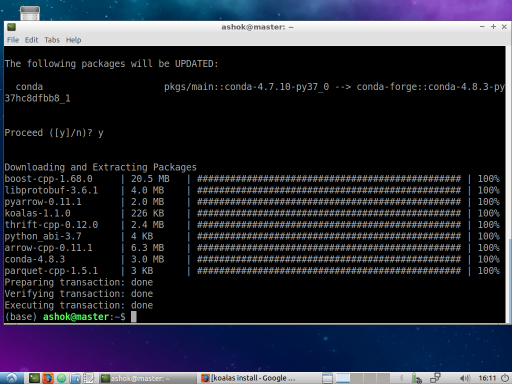
Task: Click the ashok@master prompt text
Action: click(76, 316)
